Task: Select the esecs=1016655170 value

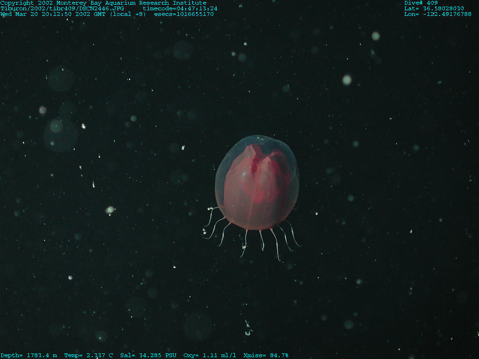Action: click(x=184, y=14)
